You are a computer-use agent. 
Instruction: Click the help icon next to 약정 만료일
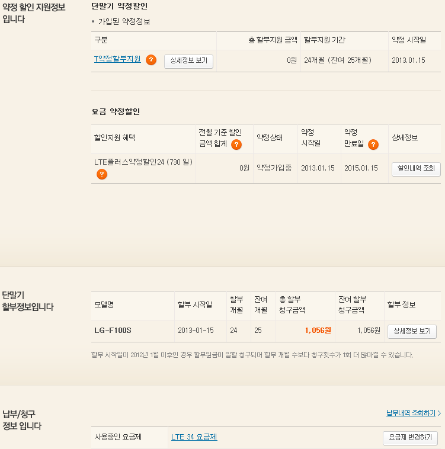373,145
